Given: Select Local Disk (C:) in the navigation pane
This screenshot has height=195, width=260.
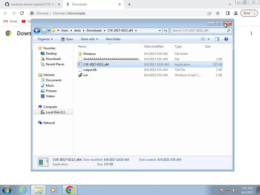Looking at the screenshot, I should [x=53, y=112].
